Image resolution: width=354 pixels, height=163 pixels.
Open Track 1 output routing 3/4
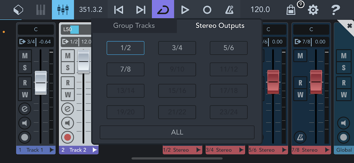pyautogui.click(x=27, y=42)
